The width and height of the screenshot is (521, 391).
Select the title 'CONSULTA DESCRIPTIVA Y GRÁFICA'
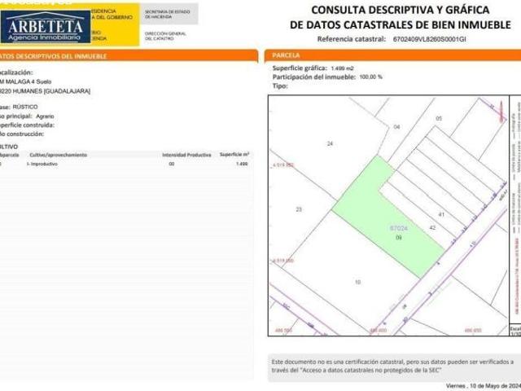[x=400, y=10]
